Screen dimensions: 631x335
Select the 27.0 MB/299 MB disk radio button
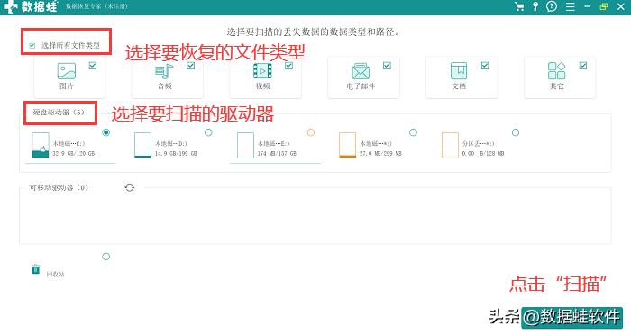coord(413,132)
